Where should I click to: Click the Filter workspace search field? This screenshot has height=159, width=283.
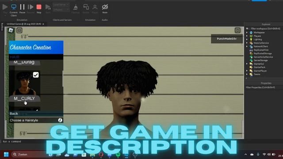click(265, 29)
